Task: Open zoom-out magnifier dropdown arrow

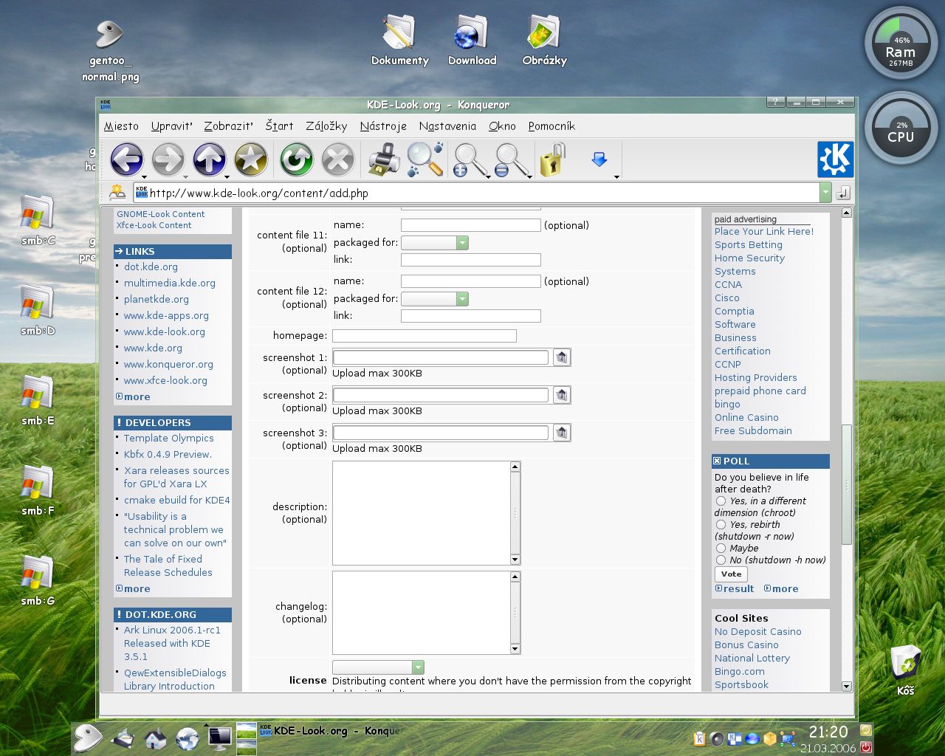Action: click(x=530, y=177)
